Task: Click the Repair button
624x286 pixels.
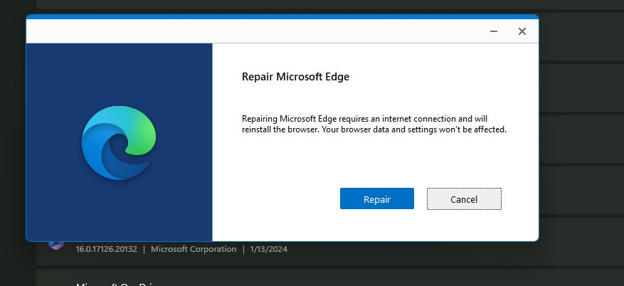Action: 377,198
